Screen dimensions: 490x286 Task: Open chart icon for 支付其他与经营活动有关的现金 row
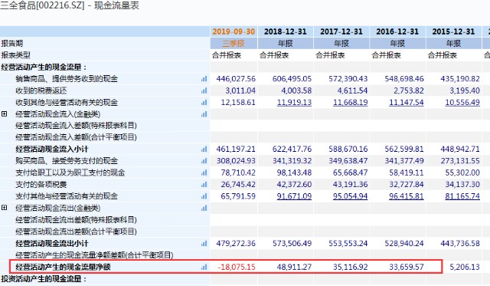pos(204,196)
